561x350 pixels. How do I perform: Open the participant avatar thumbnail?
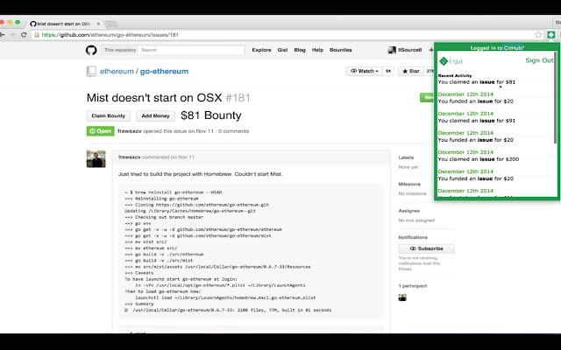click(402, 297)
